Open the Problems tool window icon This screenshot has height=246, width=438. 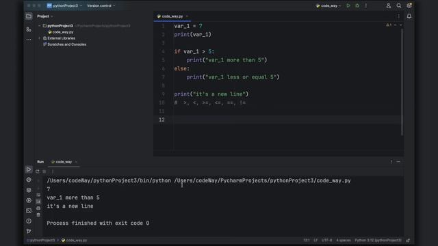29,221
